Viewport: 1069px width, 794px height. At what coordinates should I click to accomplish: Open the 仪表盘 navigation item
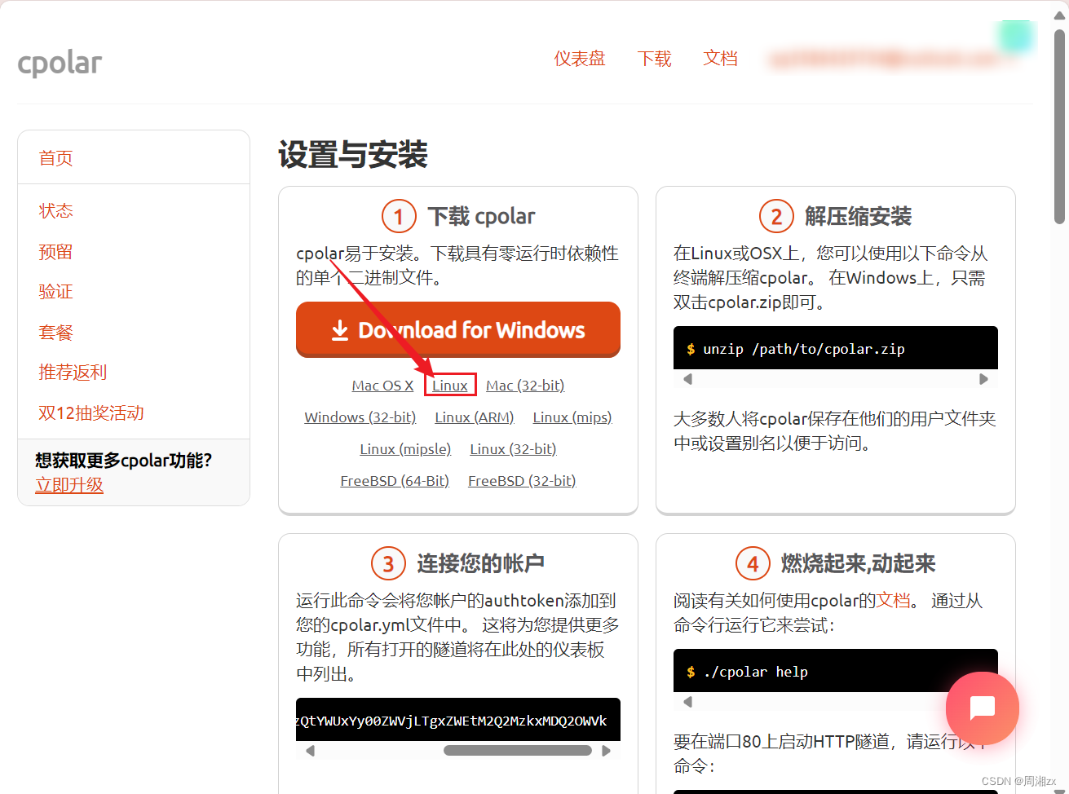(579, 59)
